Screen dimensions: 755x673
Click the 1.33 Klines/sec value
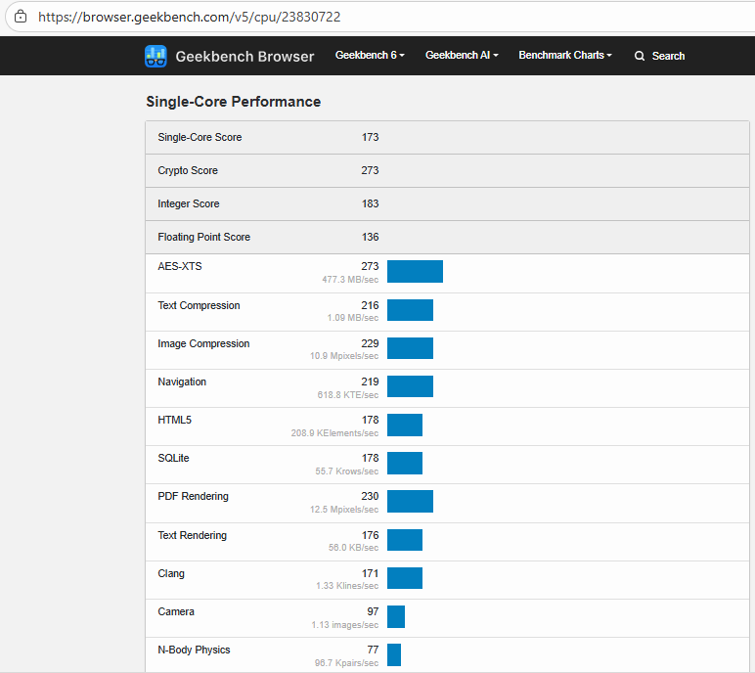[347, 586]
